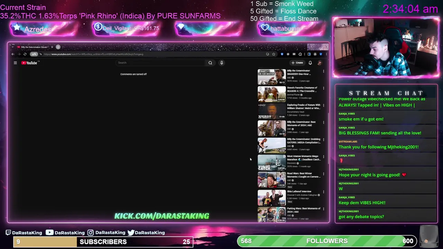Image resolution: width=443 pixels, height=249 pixels.
Task: Open the Grabbing GATORS MEGA-Compilation title
Action: (x=304, y=141)
